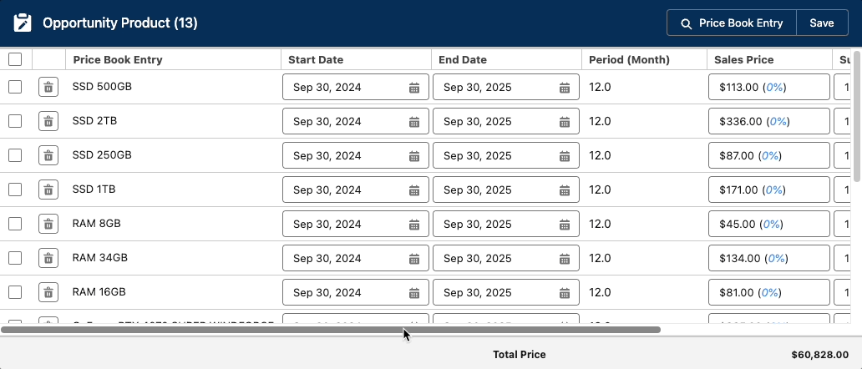The width and height of the screenshot is (862, 369).
Task: Check the SSD 250GB row checkbox
Action: click(x=15, y=155)
